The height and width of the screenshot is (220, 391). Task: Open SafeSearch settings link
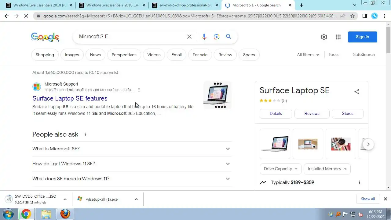[364, 54]
